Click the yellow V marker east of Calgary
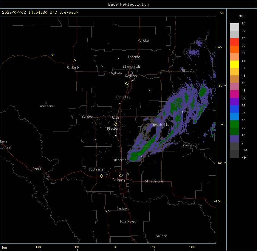The height and width of the screenshot is (251, 257). [x=128, y=174]
